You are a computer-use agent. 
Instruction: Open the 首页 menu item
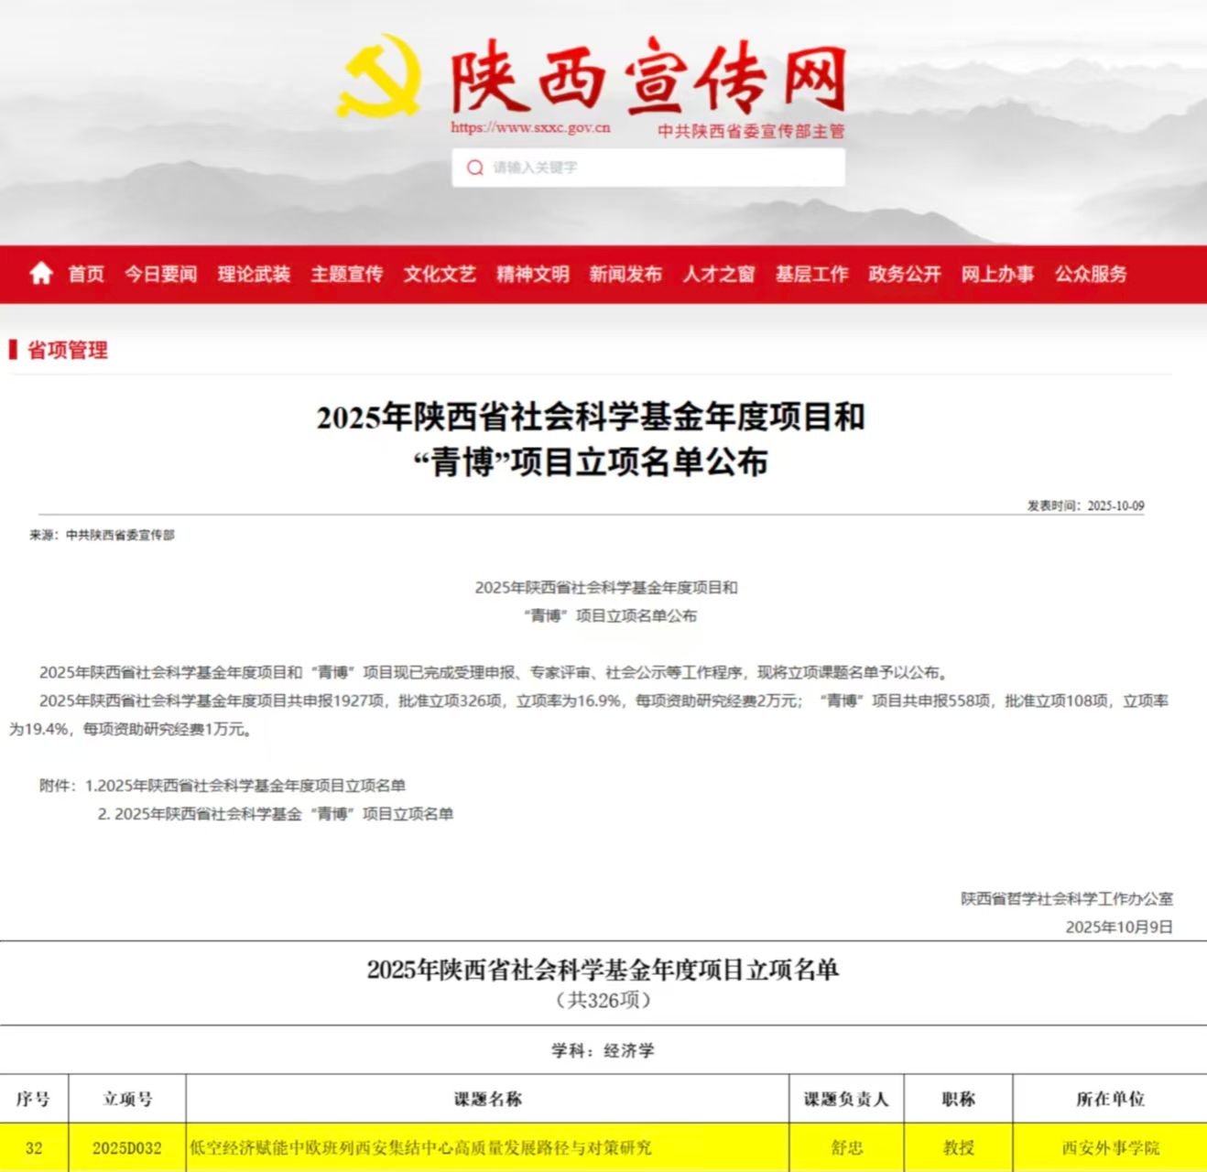tap(86, 274)
